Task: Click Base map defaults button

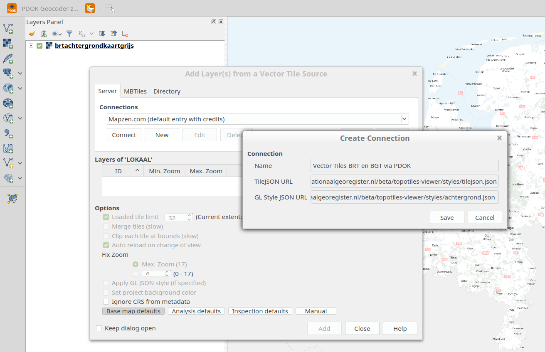Action: coord(133,311)
